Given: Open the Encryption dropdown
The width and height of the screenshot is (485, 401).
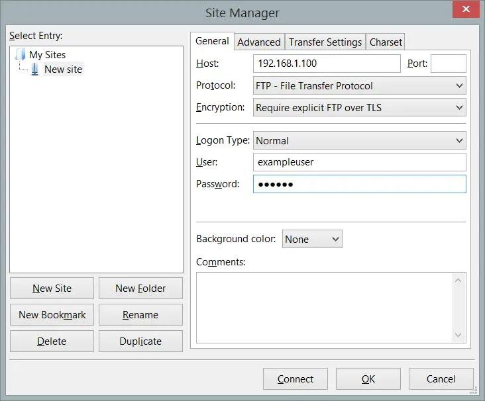Looking at the screenshot, I should (x=359, y=107).
